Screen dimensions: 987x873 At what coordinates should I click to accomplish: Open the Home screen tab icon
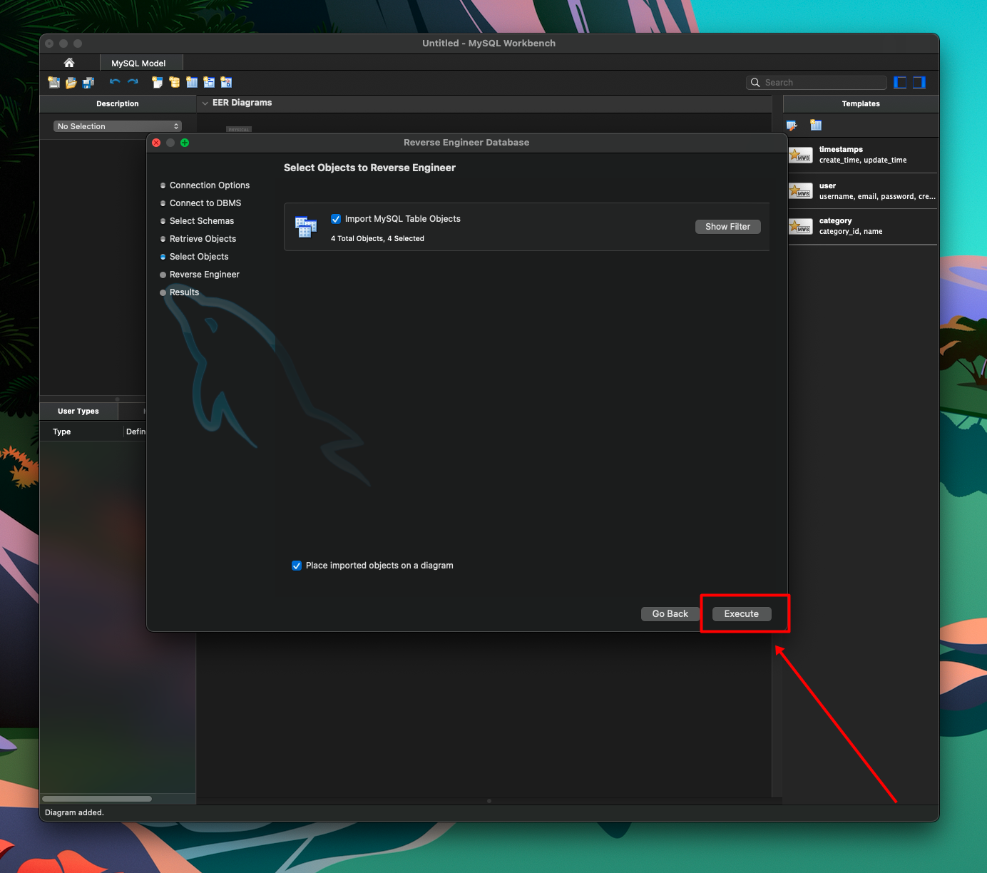point(69,63)
